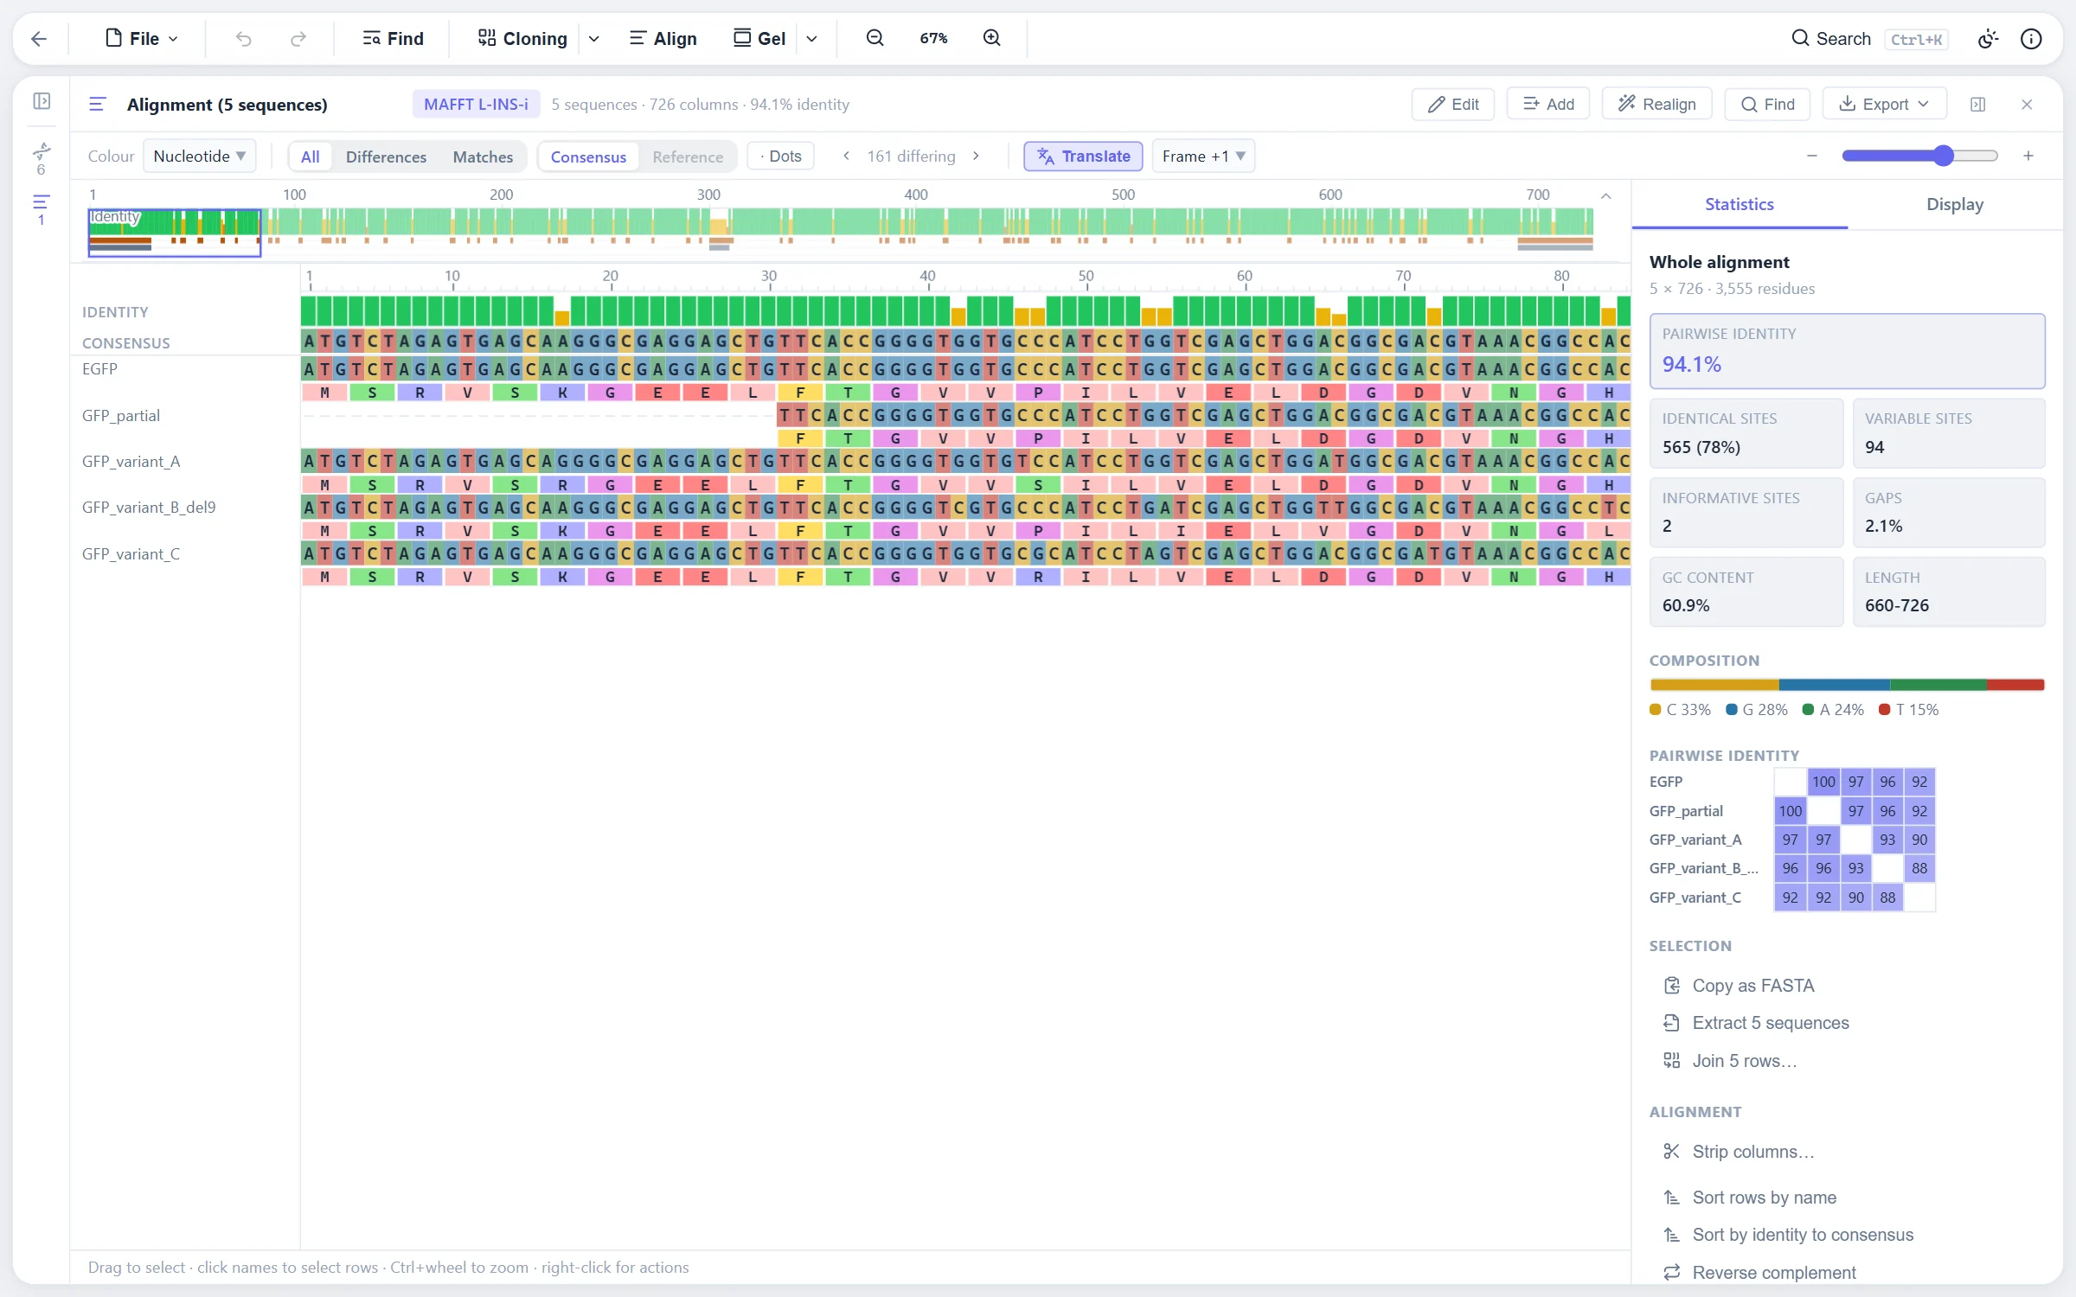Decrease zoom with the minus icon

pos(1812,157)
